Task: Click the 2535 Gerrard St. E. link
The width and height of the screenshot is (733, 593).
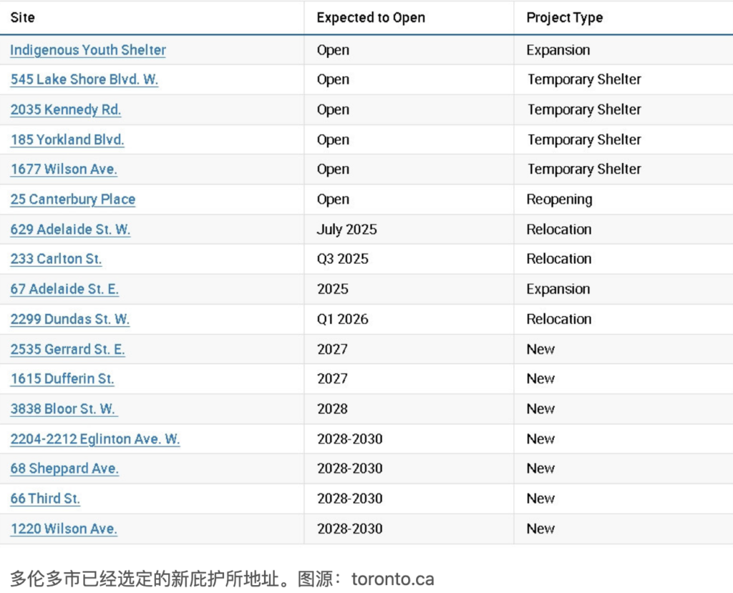Action: [67, 349]
